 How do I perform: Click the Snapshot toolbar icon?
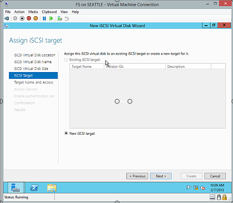click(x=60, y=19)
